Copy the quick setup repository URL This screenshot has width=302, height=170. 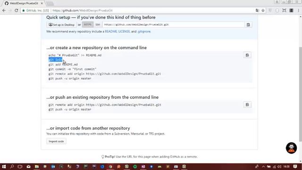tap(248, 25)
